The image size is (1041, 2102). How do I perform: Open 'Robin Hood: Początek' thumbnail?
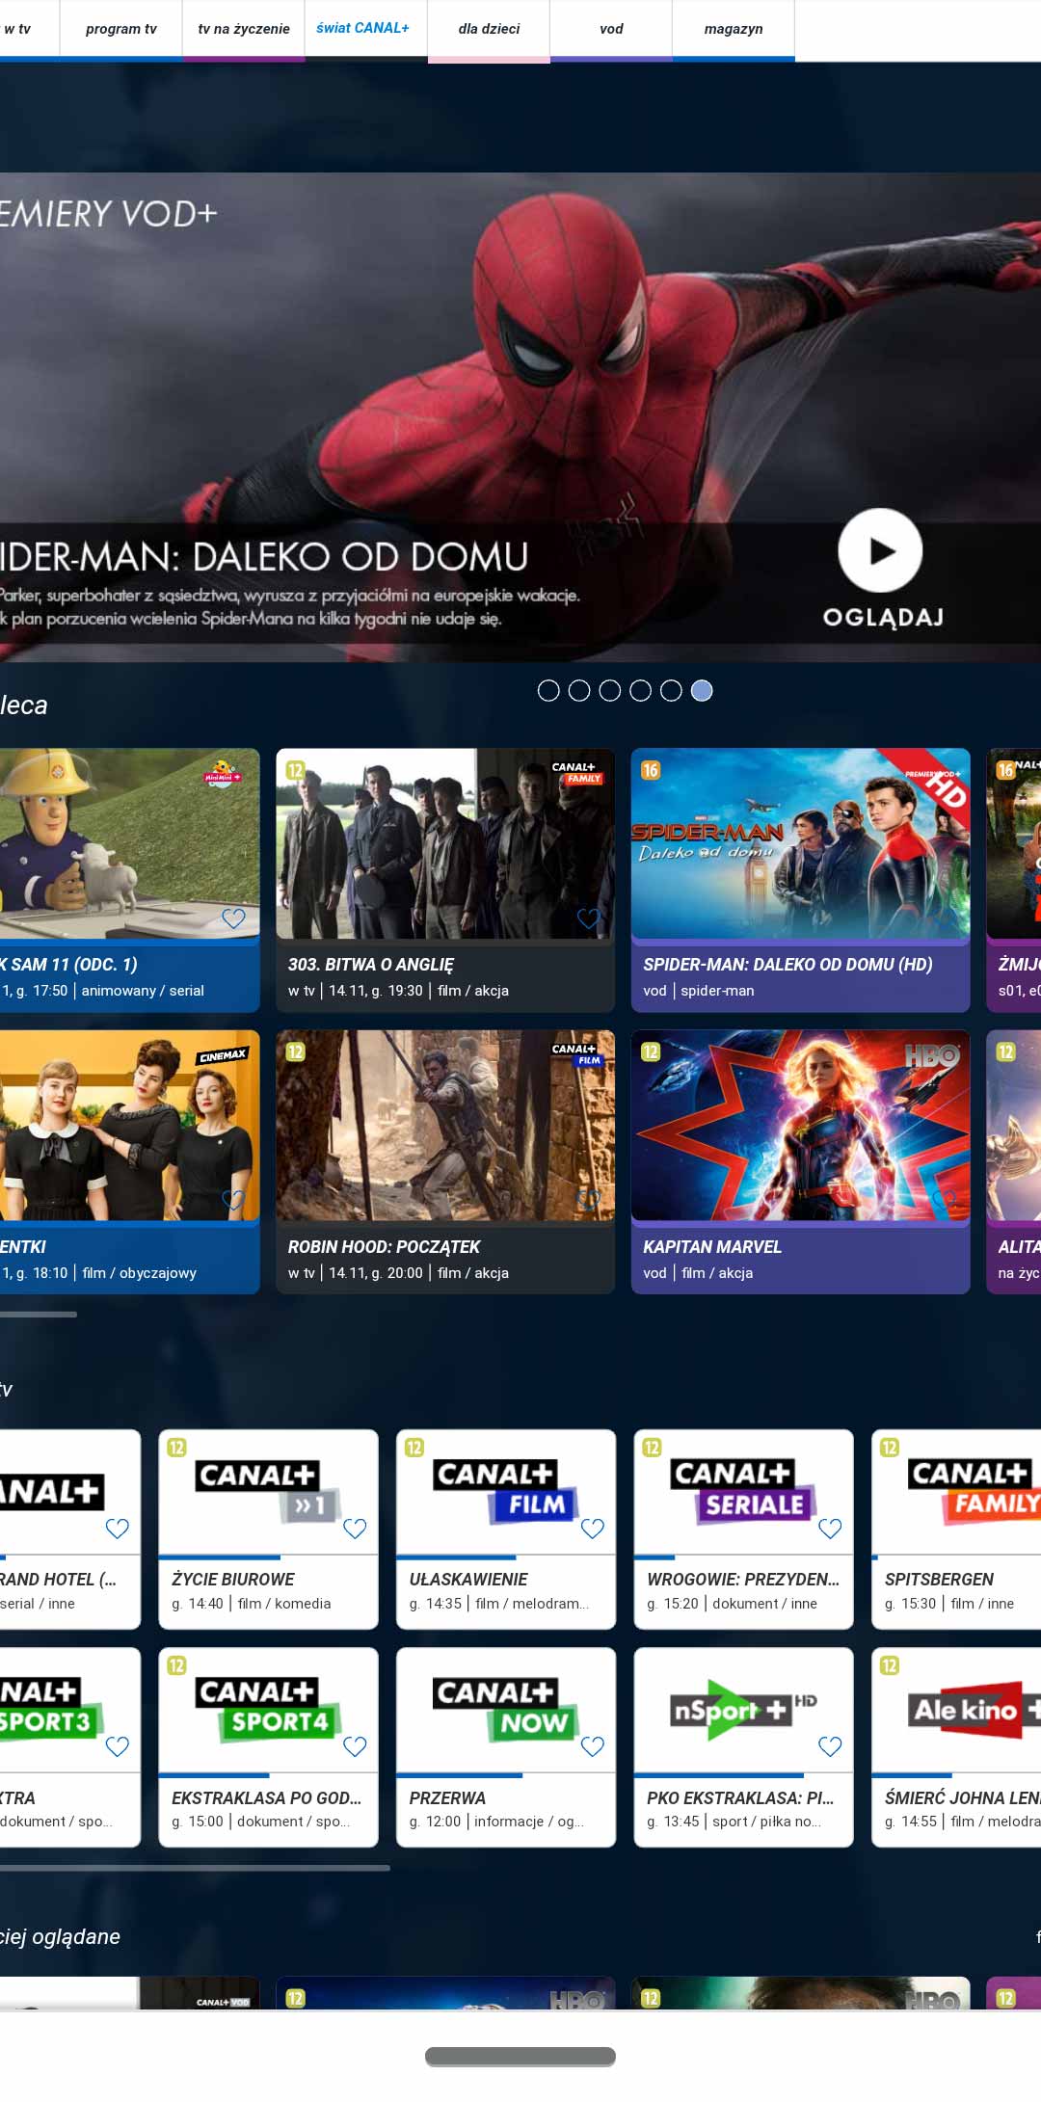tap(445, 1125)
